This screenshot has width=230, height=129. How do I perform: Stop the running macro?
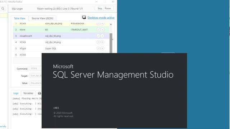100,9
